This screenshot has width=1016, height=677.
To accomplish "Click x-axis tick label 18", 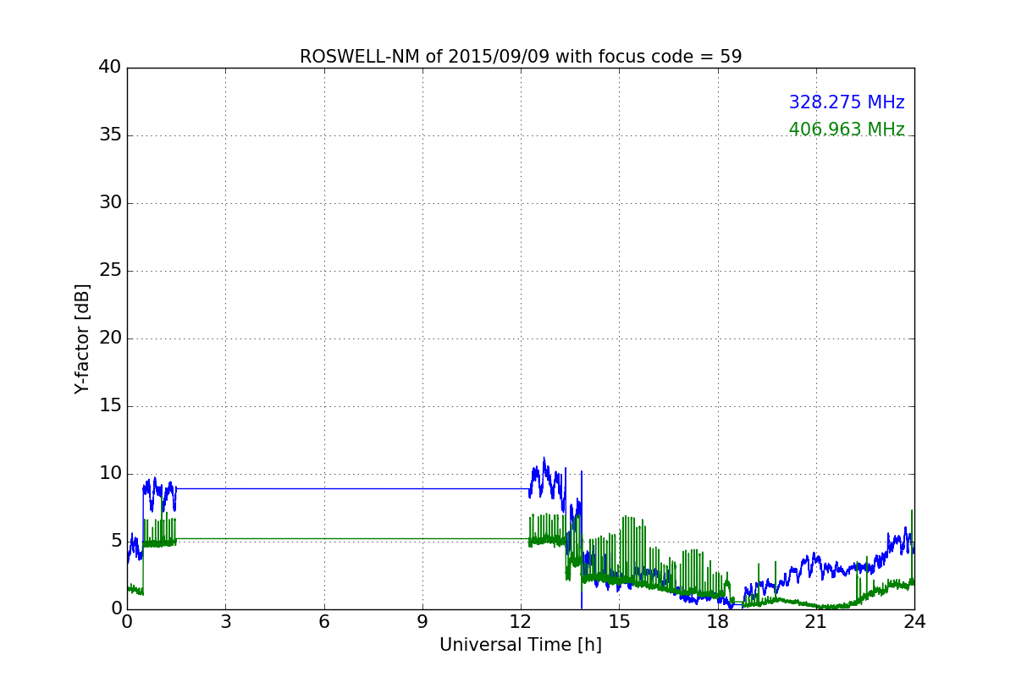I will (x=717, y=621).
